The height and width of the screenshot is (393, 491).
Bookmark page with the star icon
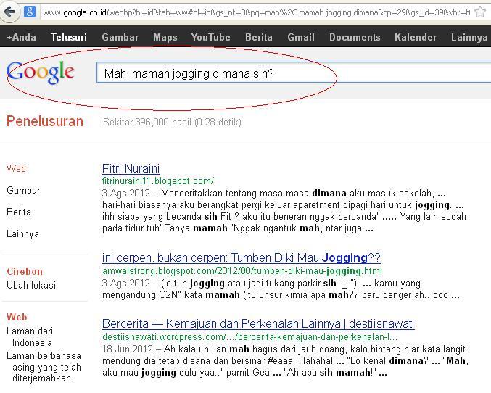(479, 12)
